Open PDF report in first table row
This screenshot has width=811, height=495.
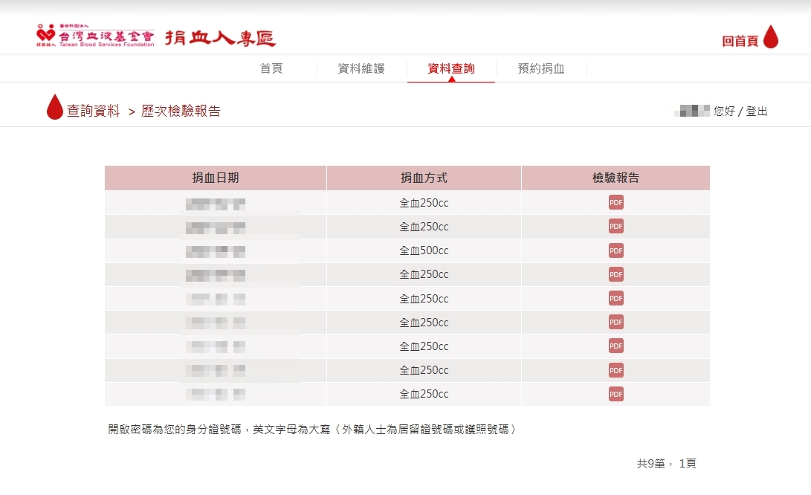pos(615,203)
